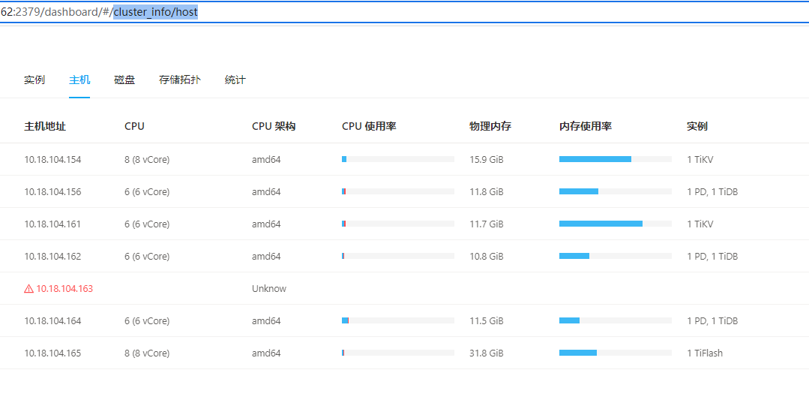Click amd64 cell for host 10.18.104.165
Screen dimensions: 809x394
pos(266,353)
